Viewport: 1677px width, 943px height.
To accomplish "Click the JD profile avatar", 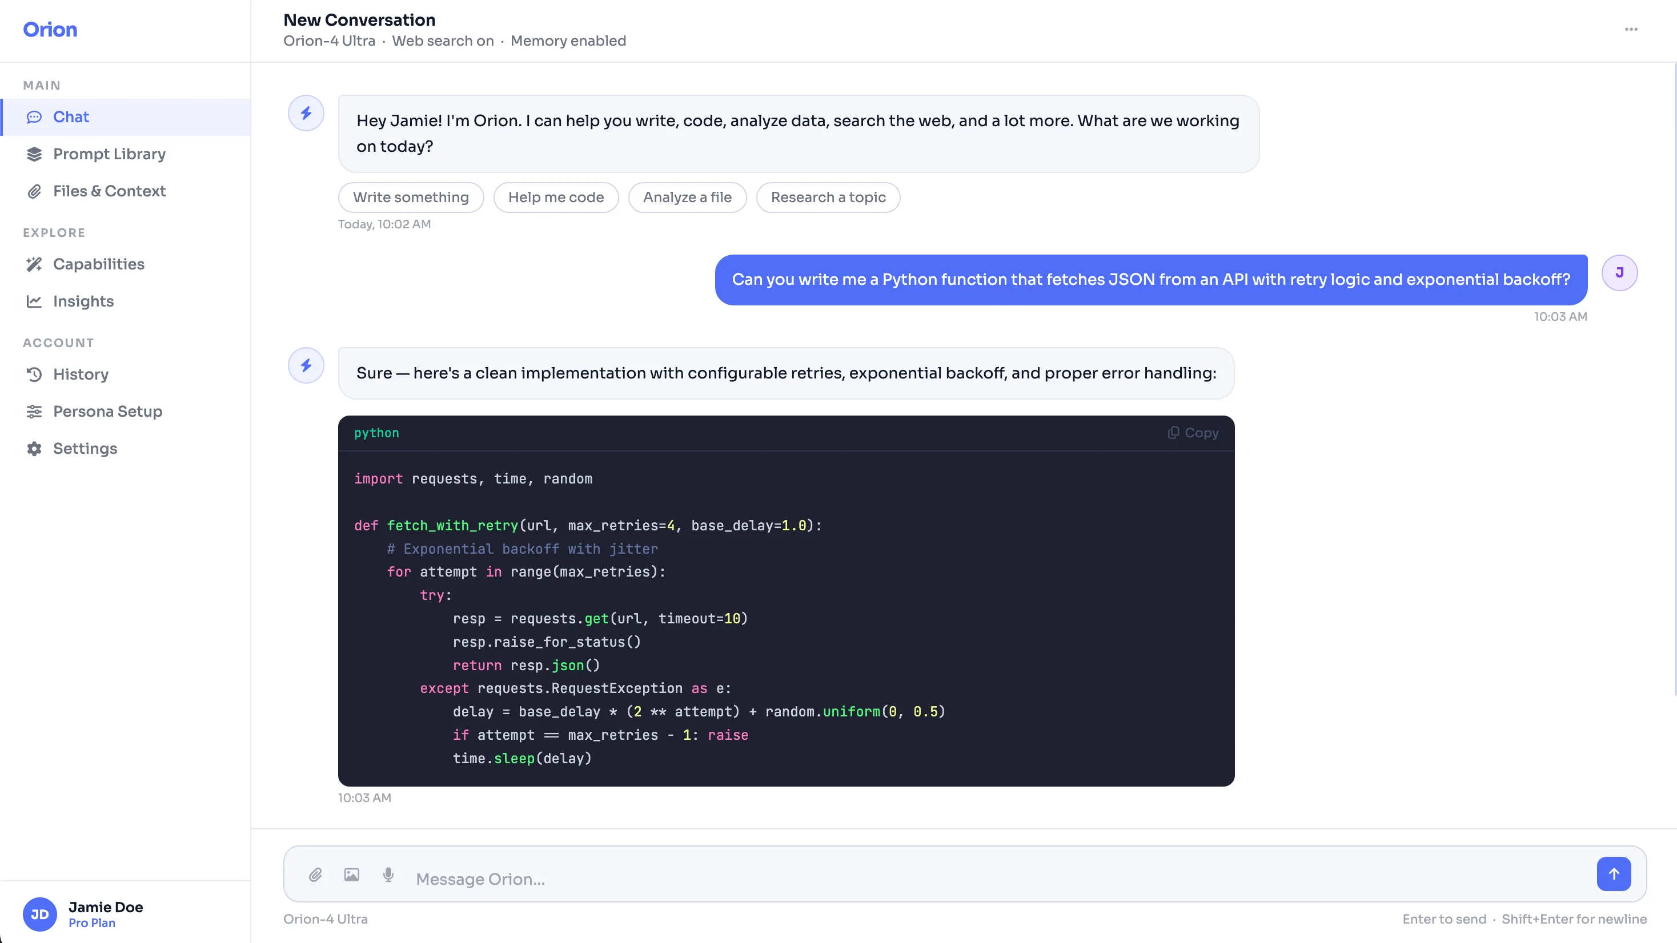I will coord(40,914).
